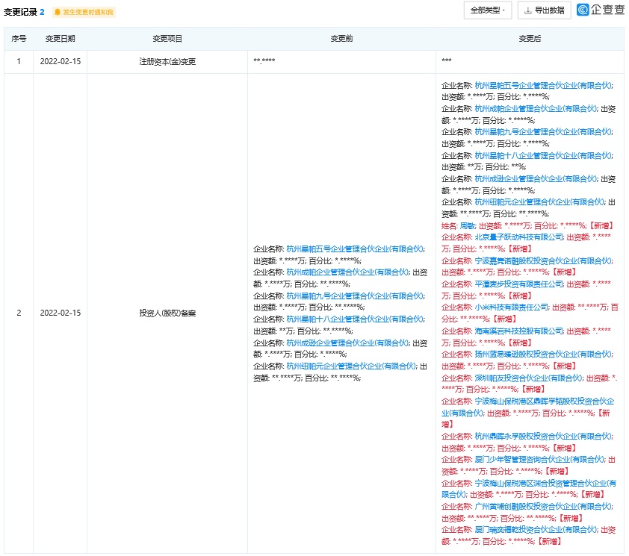Click the 变更日期 column header
Screen dimensions: 629x556
point(60,39)
